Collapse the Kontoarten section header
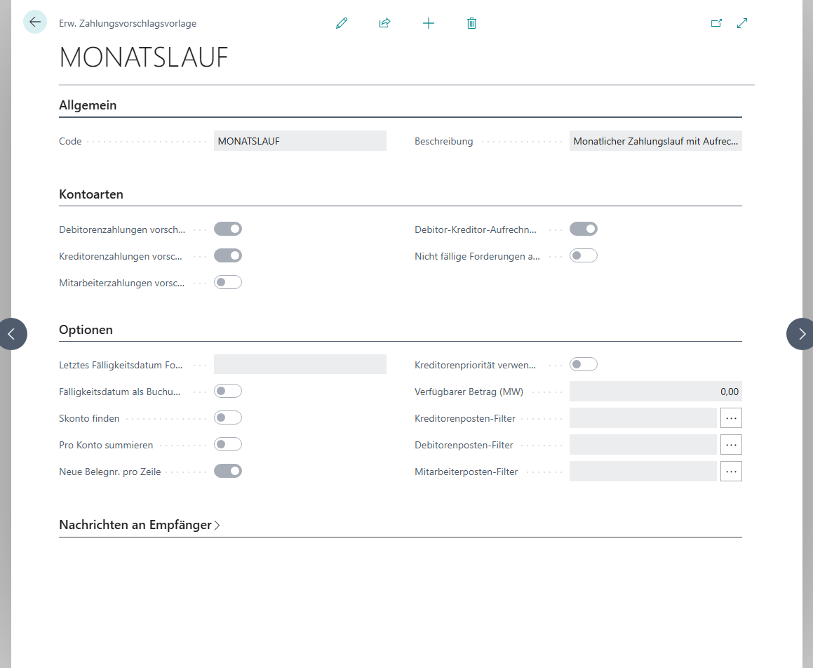This screenshot has height=668, width=813. point(91,194)
